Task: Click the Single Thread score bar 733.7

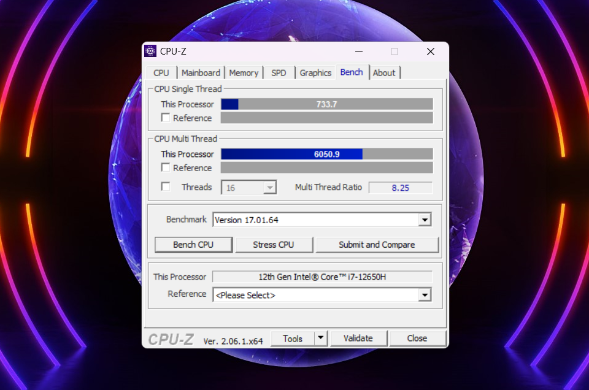Action: point(327,104)
